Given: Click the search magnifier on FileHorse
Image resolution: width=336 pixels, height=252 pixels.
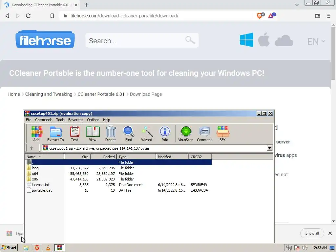Looking at the screenshot, I should [190, 40].
